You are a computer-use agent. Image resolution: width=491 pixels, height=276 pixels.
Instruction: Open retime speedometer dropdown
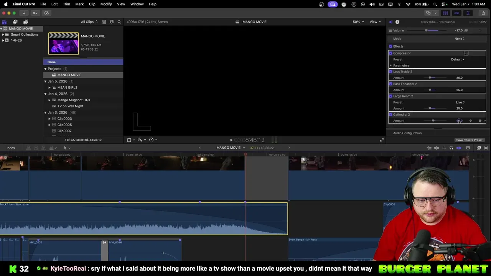(x=153, y=140)
